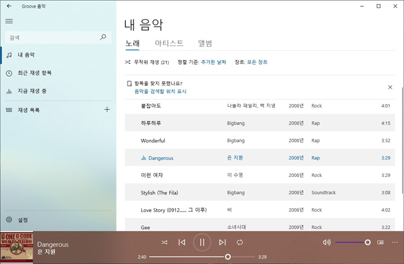Go to the previous track
The height and width of the screenshot is (264, 404).
pyautogui.click(x=182, y=243)
